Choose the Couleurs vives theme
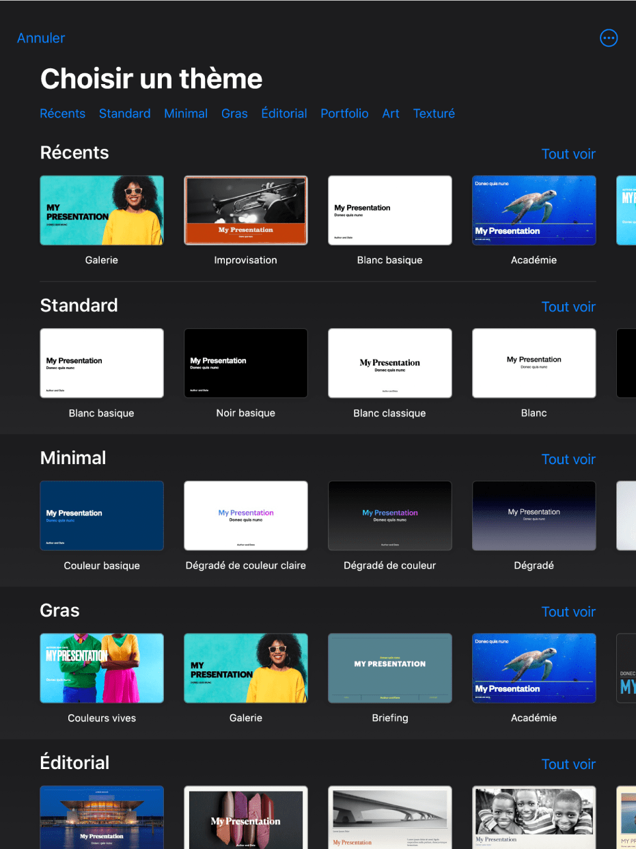This screenshot has width=636, height=849. [102, 668]
